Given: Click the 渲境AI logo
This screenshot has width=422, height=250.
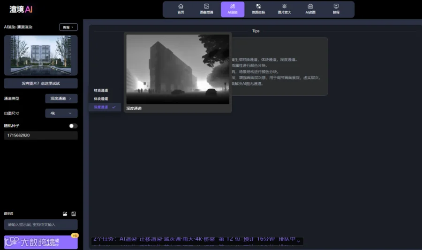Looking at the screenshot, I should click(x=21, y=9).
